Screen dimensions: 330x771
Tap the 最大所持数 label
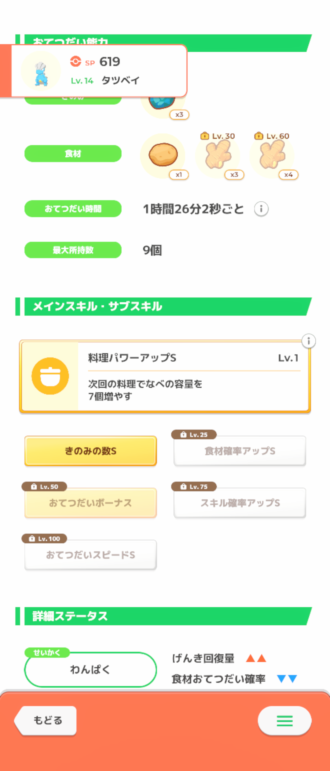[x=73, y=250]
